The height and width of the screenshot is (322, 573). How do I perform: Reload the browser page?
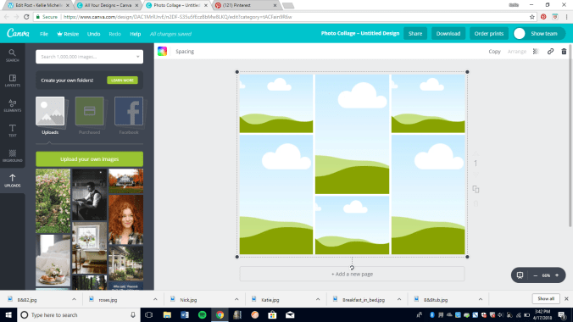(x=26, y=17)
